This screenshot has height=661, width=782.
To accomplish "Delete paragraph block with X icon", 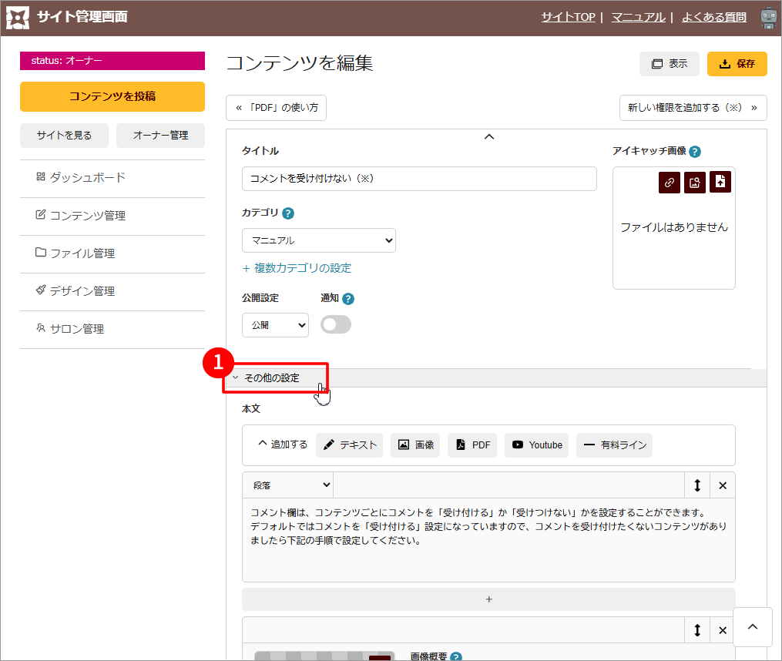I will 723,485.
